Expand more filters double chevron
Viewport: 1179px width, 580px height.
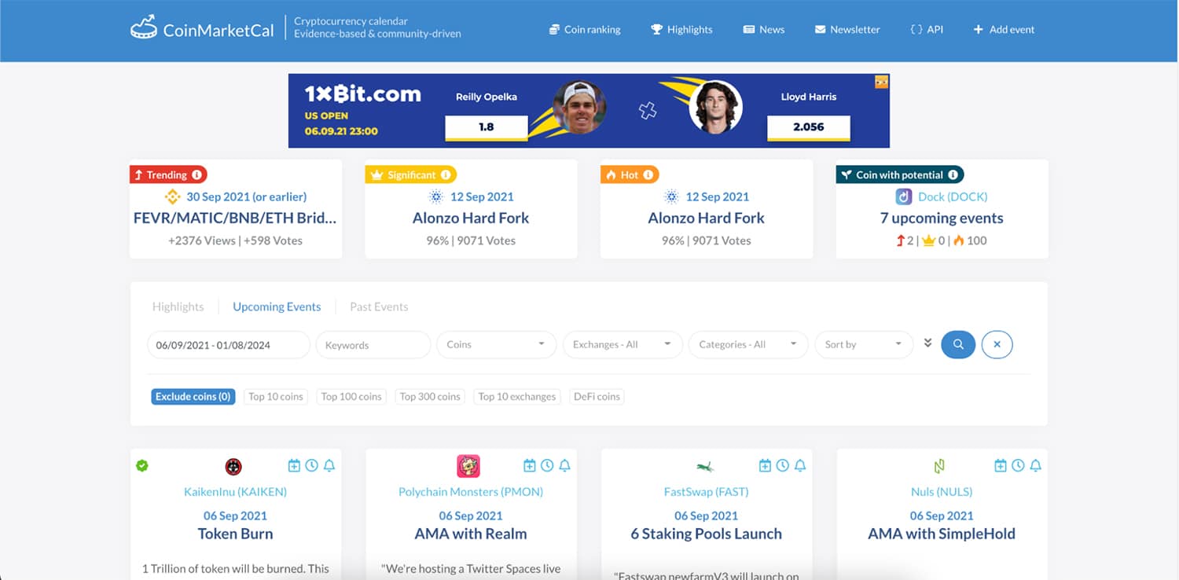click(x=927, y=343)
